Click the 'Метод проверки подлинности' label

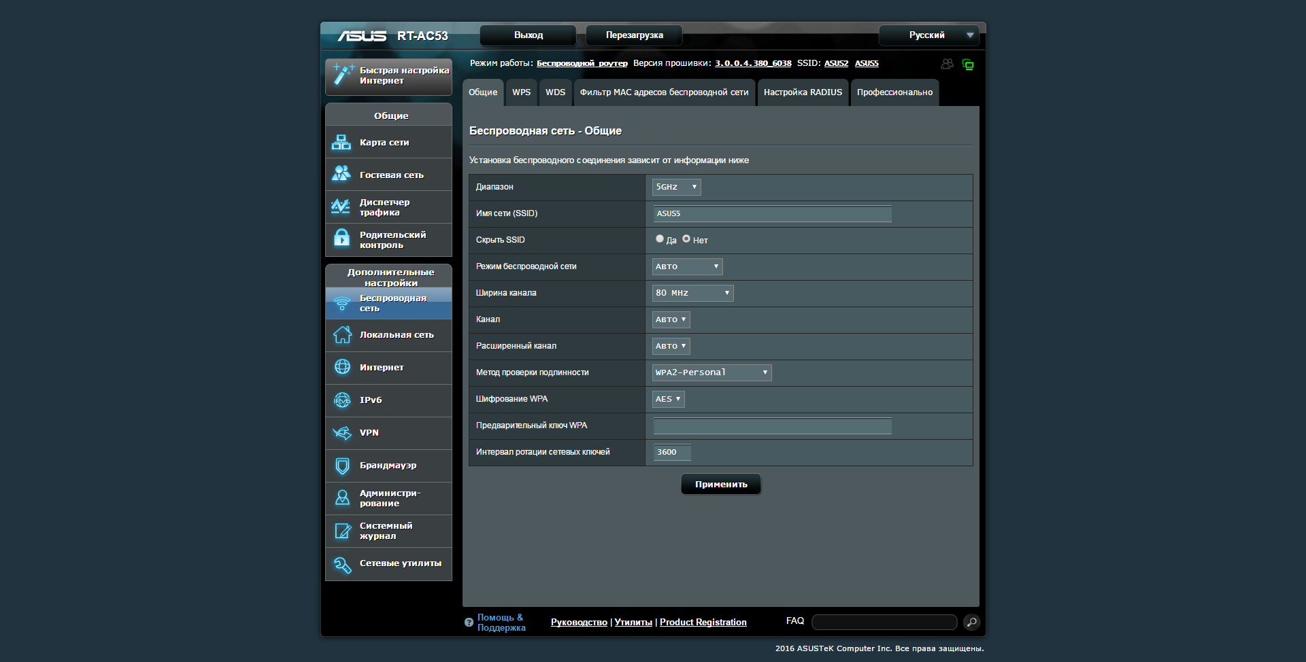pos(533,372)
